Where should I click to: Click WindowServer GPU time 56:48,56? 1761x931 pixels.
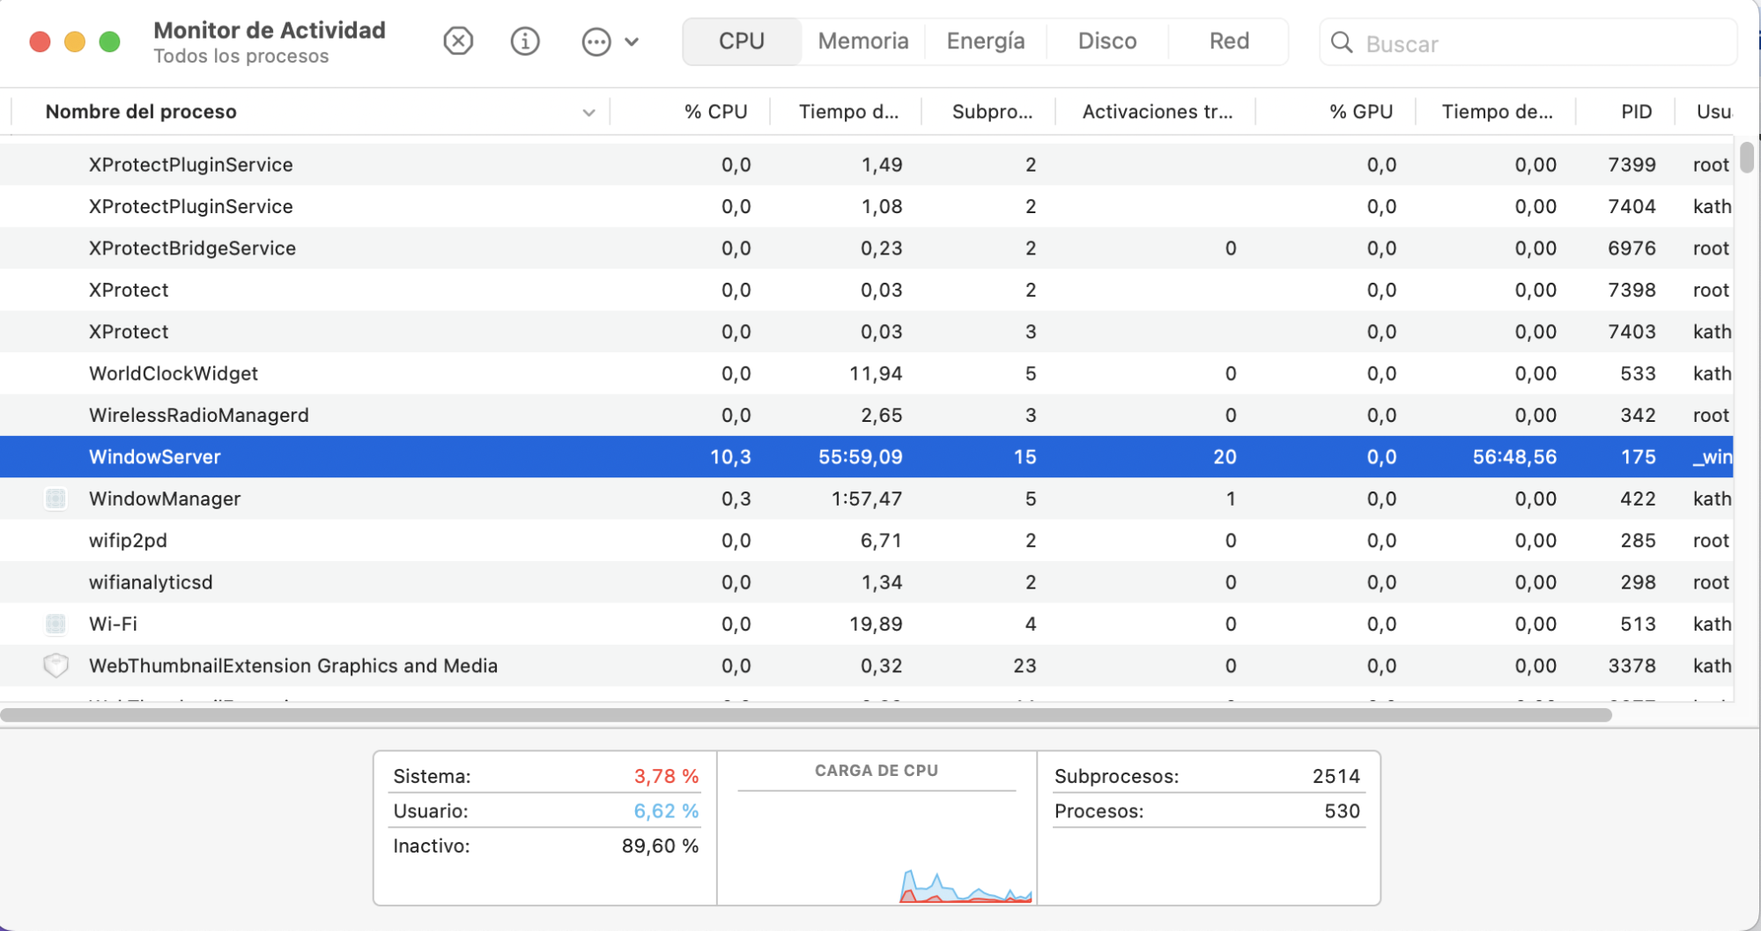[x=1514, y=457]
